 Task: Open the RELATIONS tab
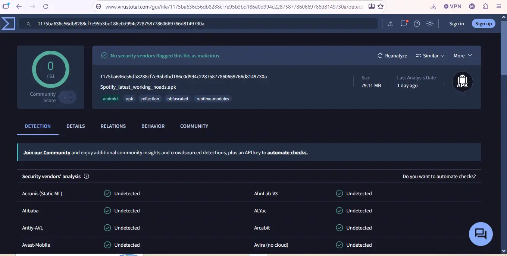click(x=113, y=126)
